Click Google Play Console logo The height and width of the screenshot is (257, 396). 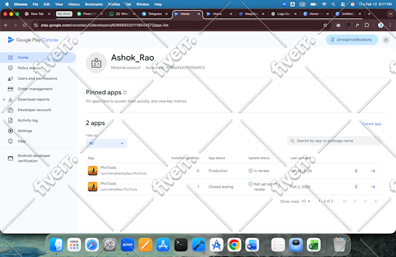tap(33, 40)
